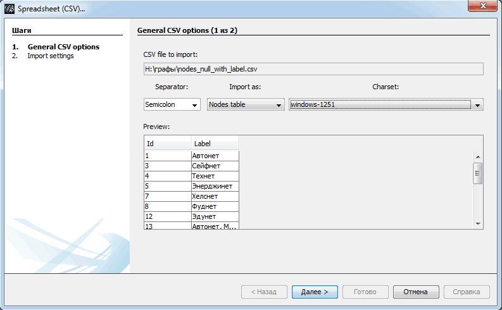Click the Preview: label

156,127
